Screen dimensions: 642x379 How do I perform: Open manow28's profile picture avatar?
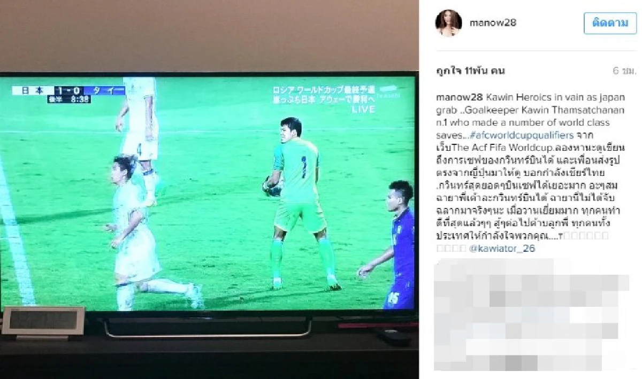[448, 23]
